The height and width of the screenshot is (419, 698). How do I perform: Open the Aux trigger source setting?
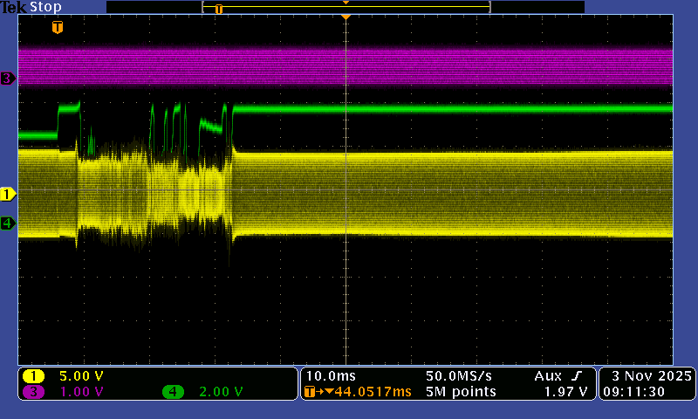(x=549, y=375)
